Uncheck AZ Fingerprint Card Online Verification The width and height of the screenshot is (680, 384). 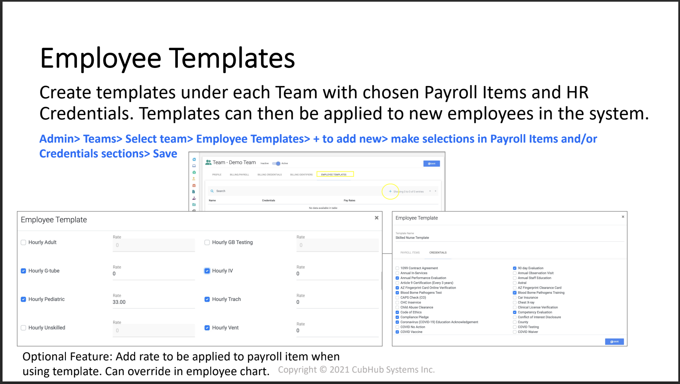pyautogui.click(x=397, y=288)
